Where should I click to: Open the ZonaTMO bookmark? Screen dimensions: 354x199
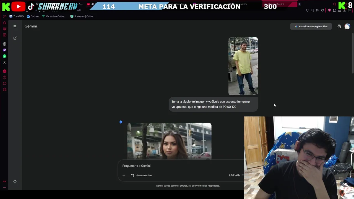point(17,16)
